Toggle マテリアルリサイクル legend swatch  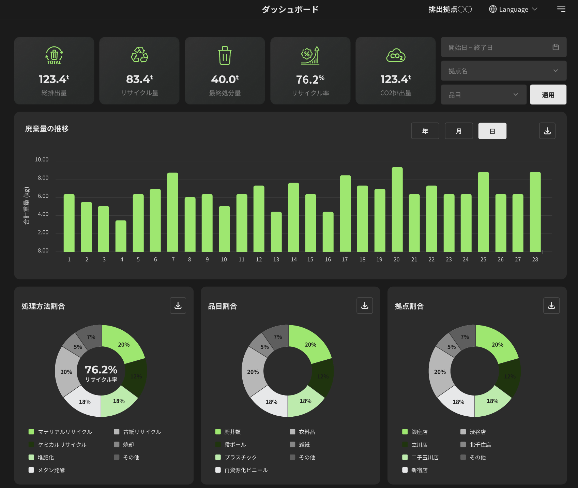31,432
